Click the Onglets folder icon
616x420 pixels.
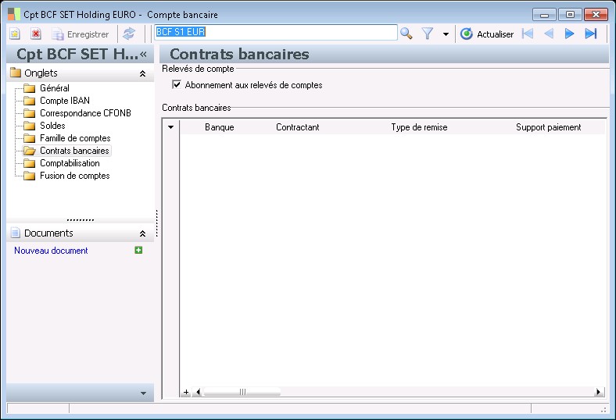tap(16, 73)
